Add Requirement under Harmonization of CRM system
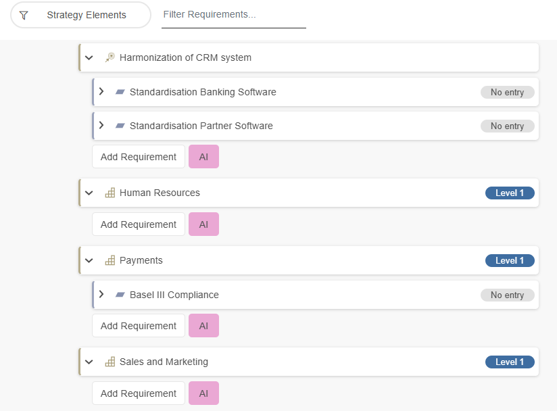Image resolution: width=557 pixels, height=411 pixels. click(138, 157)
